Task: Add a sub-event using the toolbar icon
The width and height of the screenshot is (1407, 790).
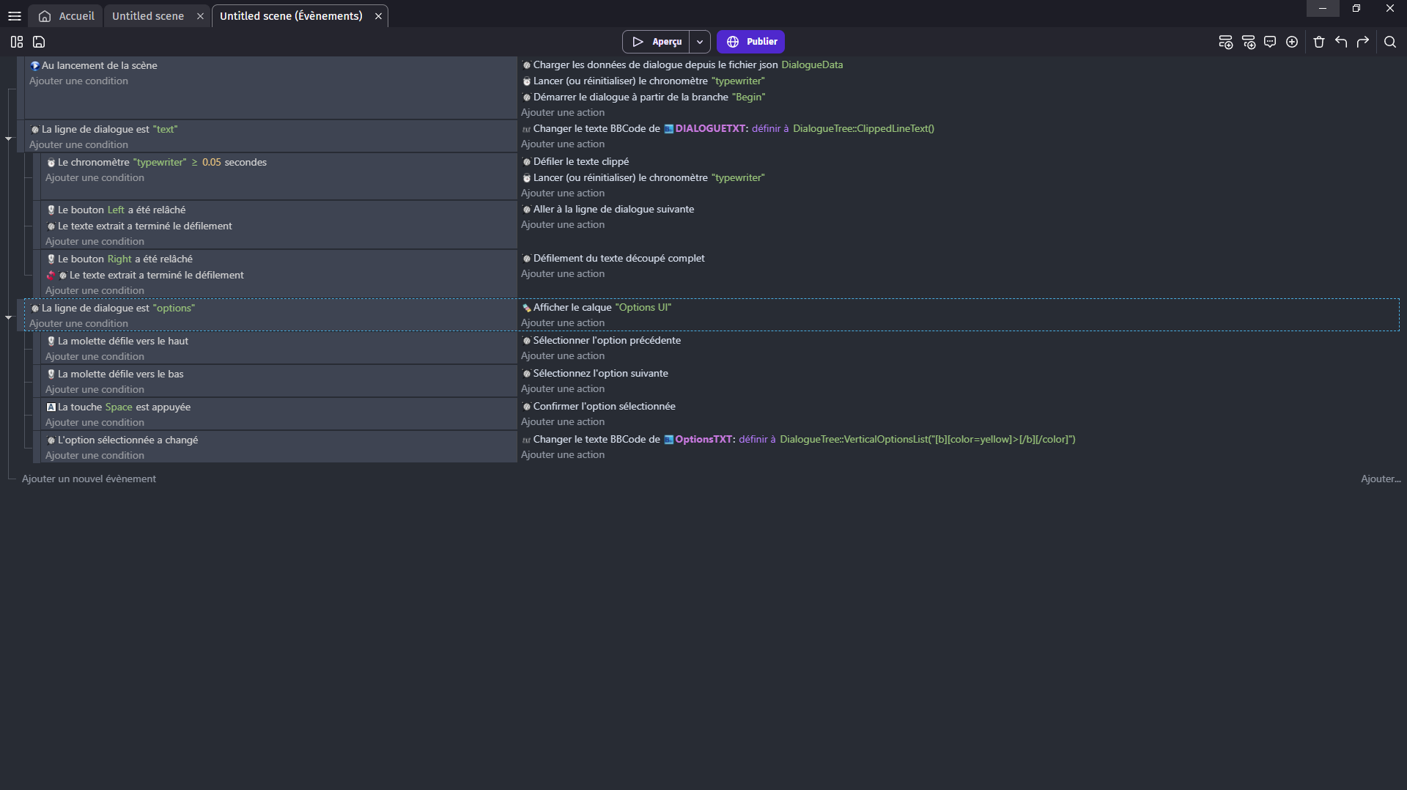Action: [x=1249, y=42]
